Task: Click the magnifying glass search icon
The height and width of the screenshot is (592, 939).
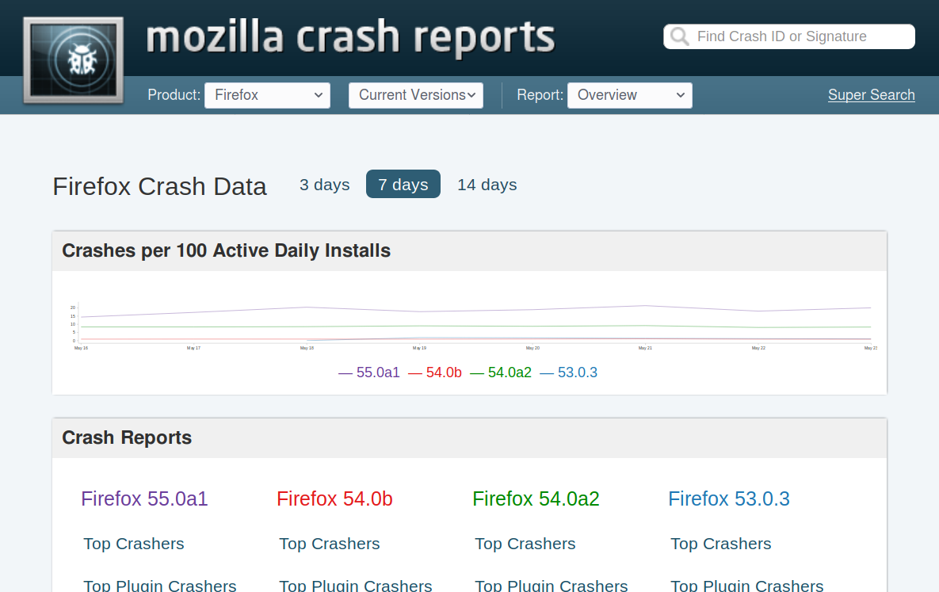Action: pyautogui.click(x=679, y=36)
